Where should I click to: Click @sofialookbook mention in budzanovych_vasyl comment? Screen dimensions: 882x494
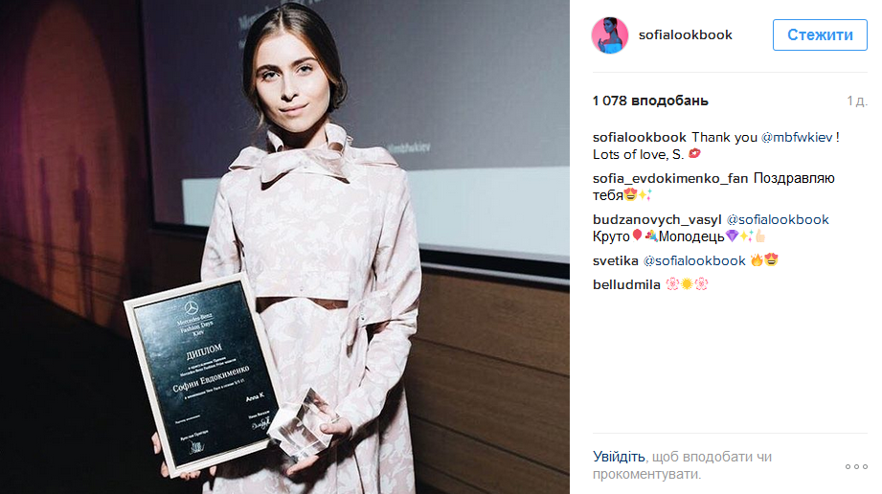(778, 219)
